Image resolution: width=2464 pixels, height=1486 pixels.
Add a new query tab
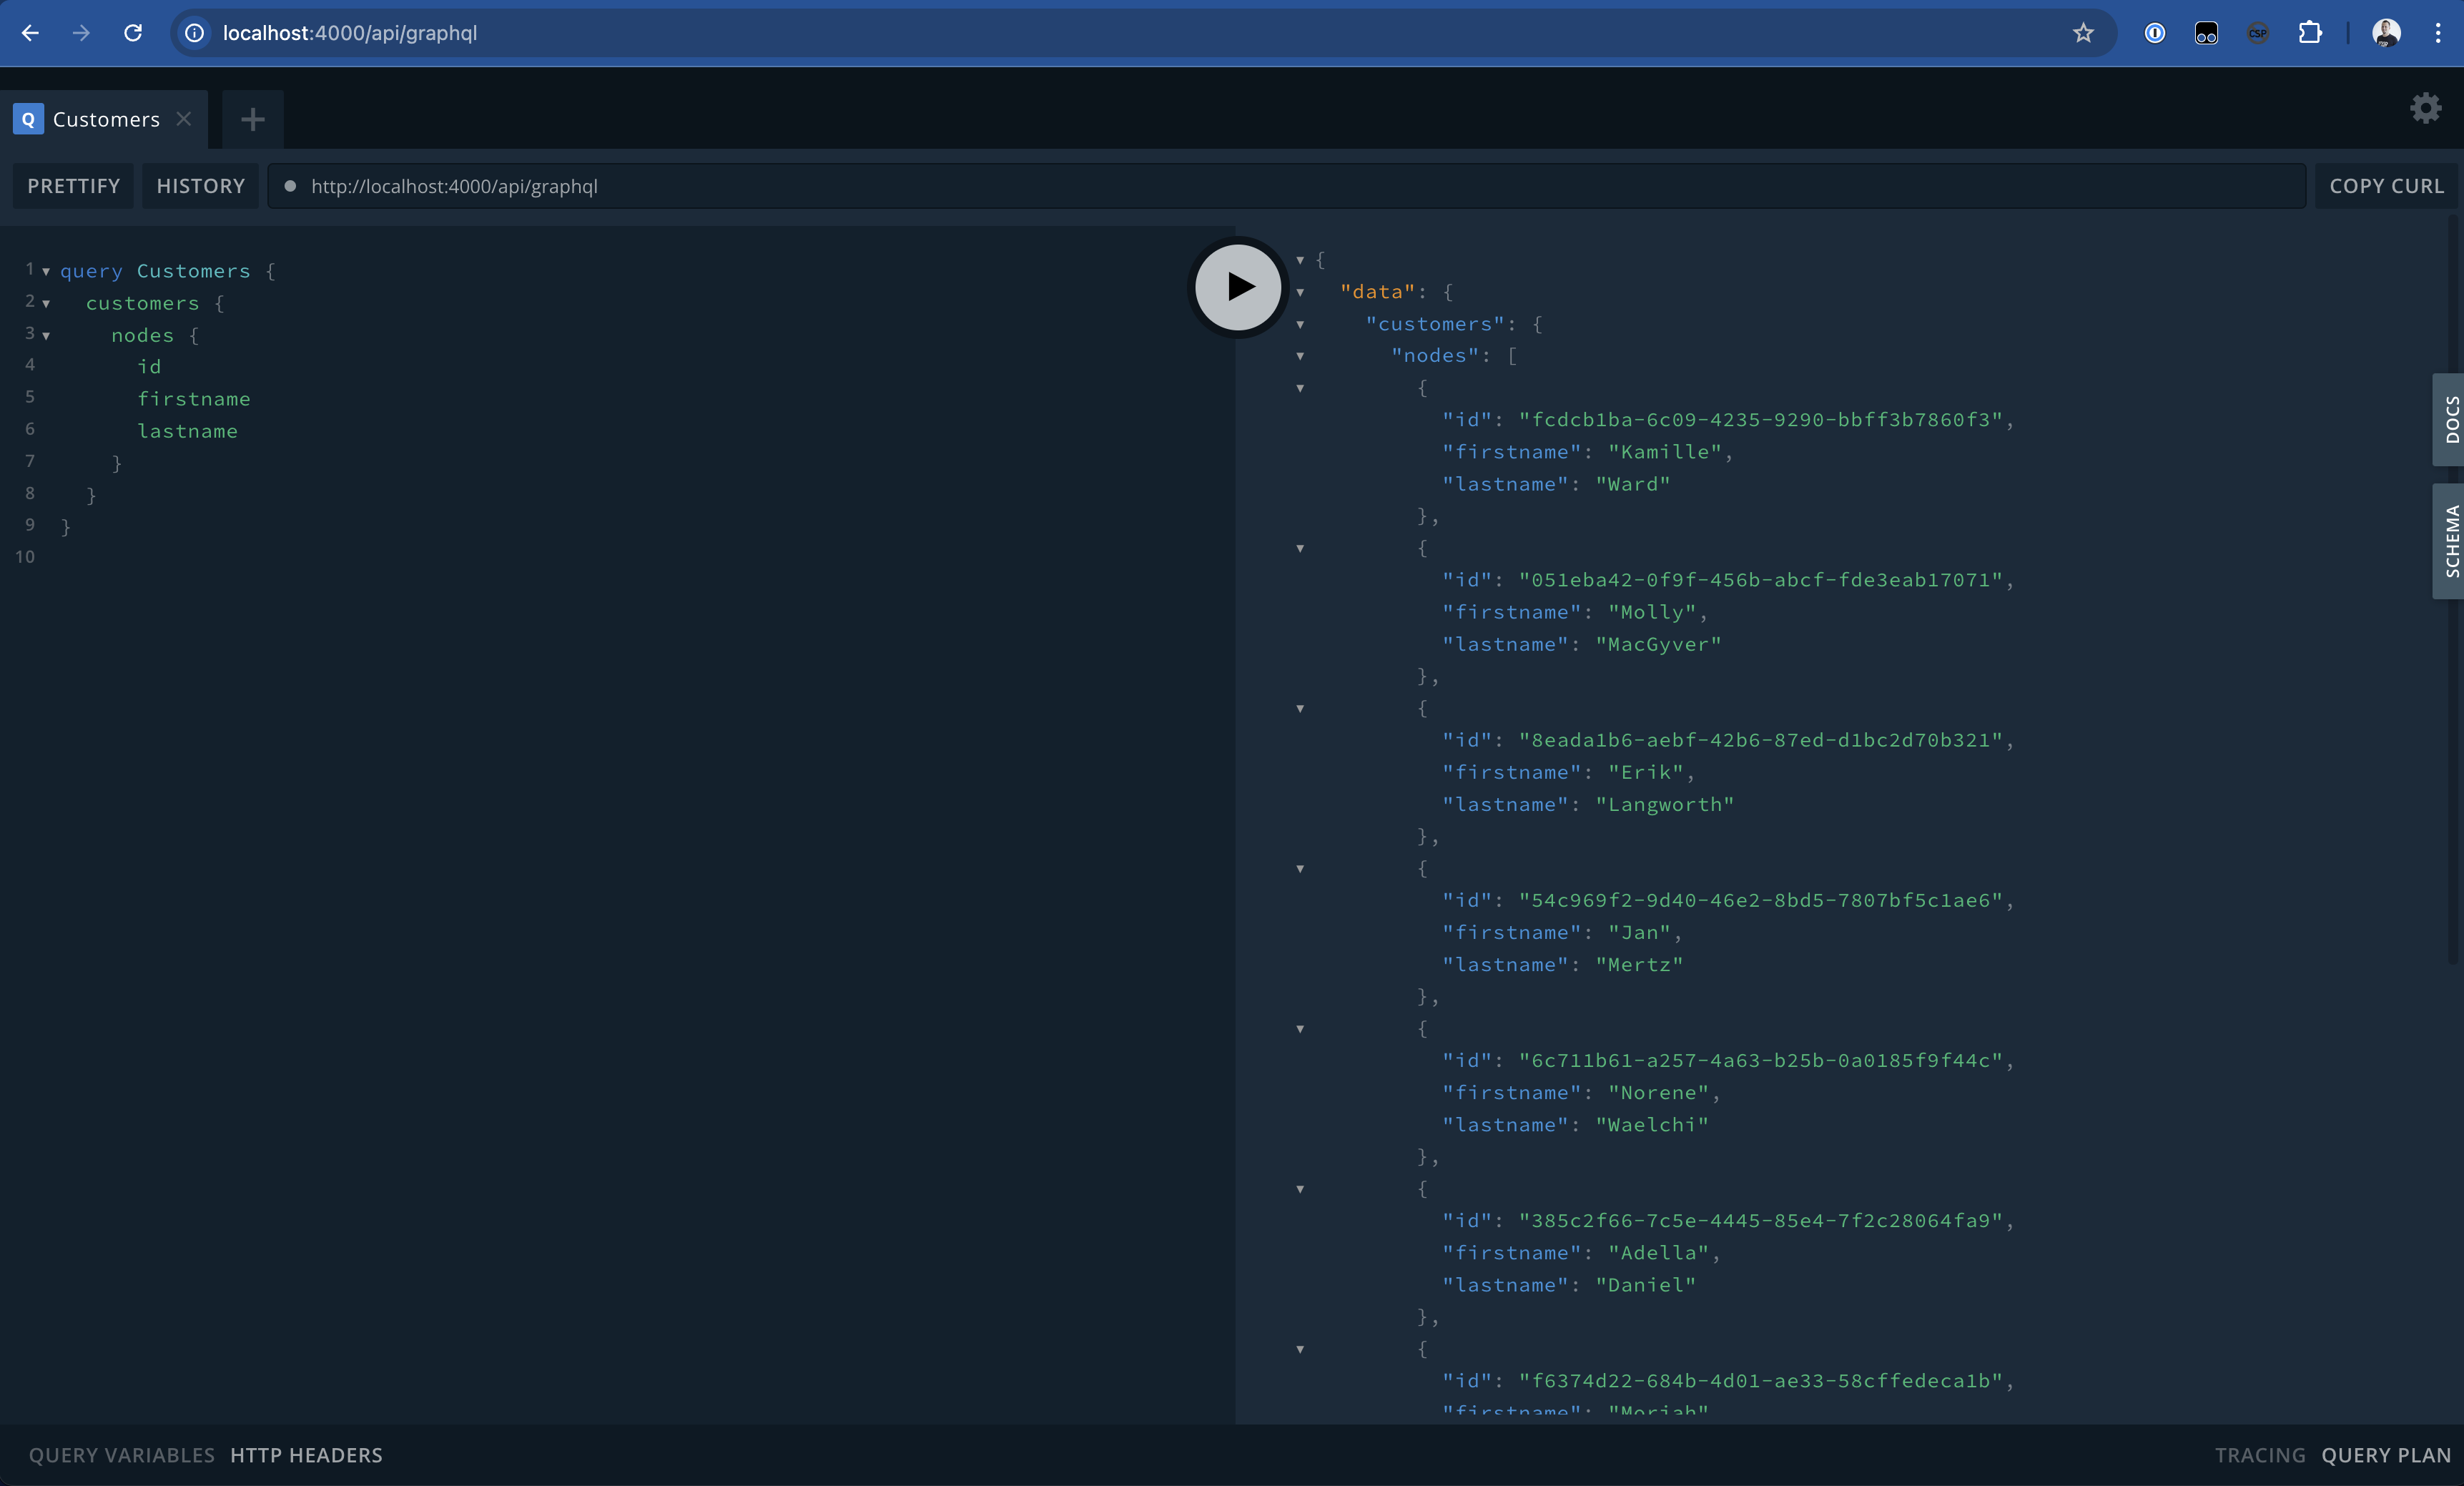[253, 120]
